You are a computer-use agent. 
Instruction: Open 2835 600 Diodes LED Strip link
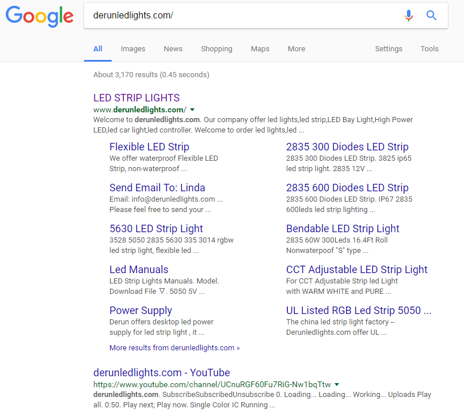click(347, 188)
